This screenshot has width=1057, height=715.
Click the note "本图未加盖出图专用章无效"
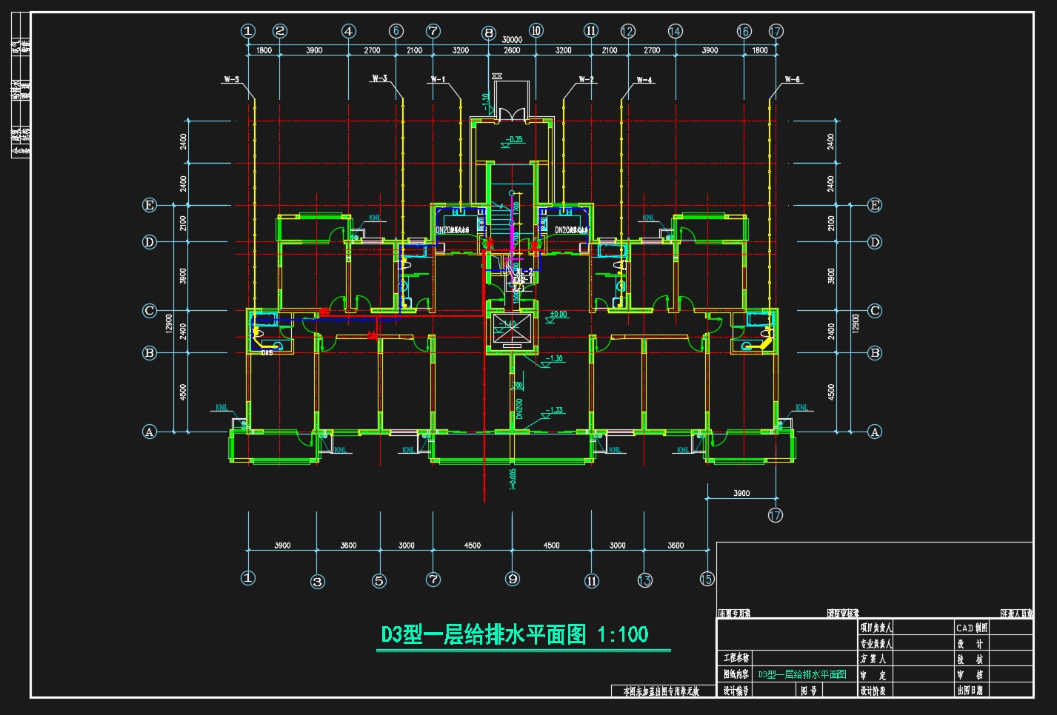(x=661, y=691)
